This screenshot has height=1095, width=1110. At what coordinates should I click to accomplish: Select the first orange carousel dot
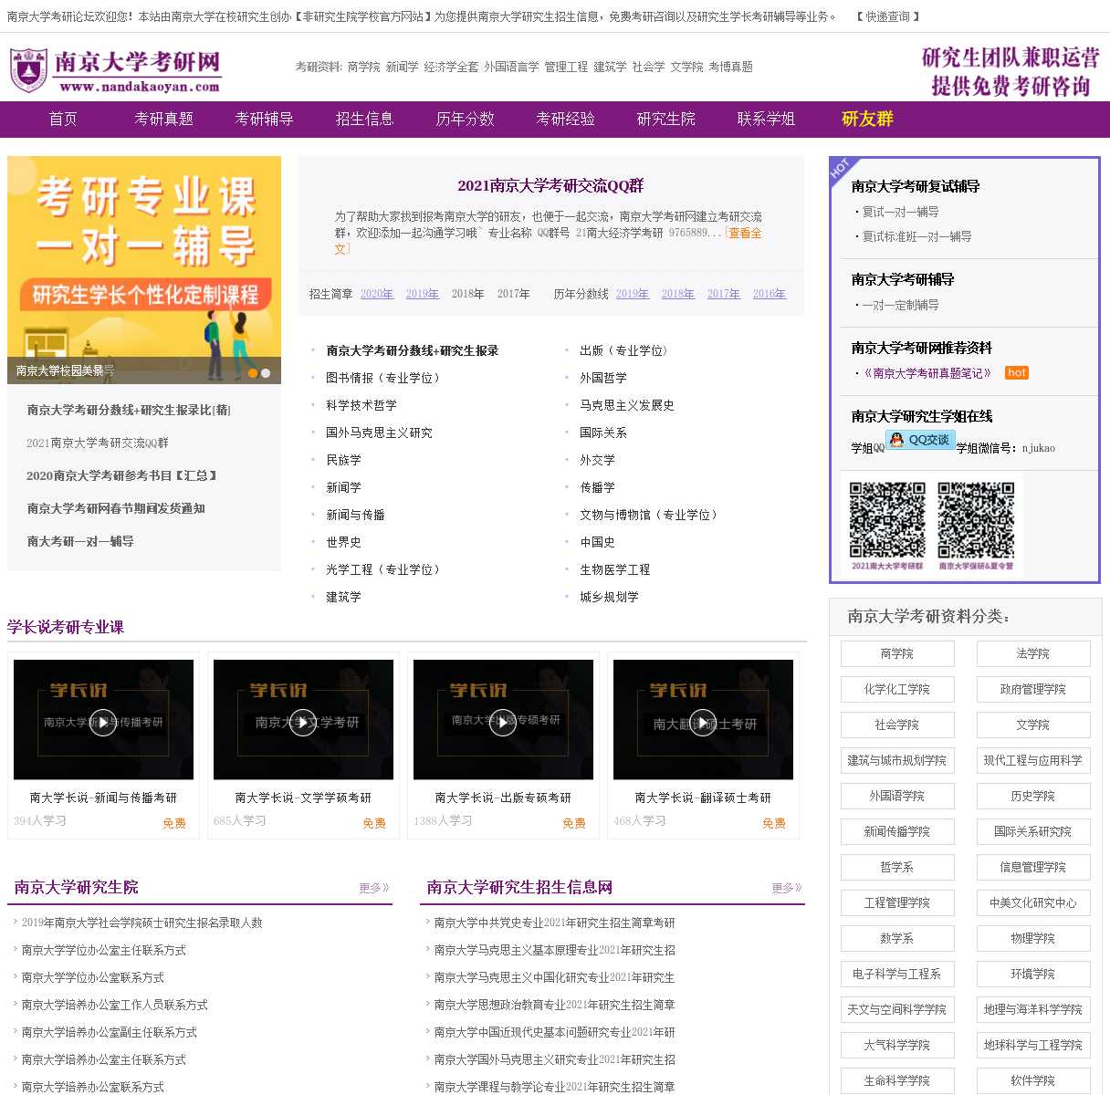(252, 373)
